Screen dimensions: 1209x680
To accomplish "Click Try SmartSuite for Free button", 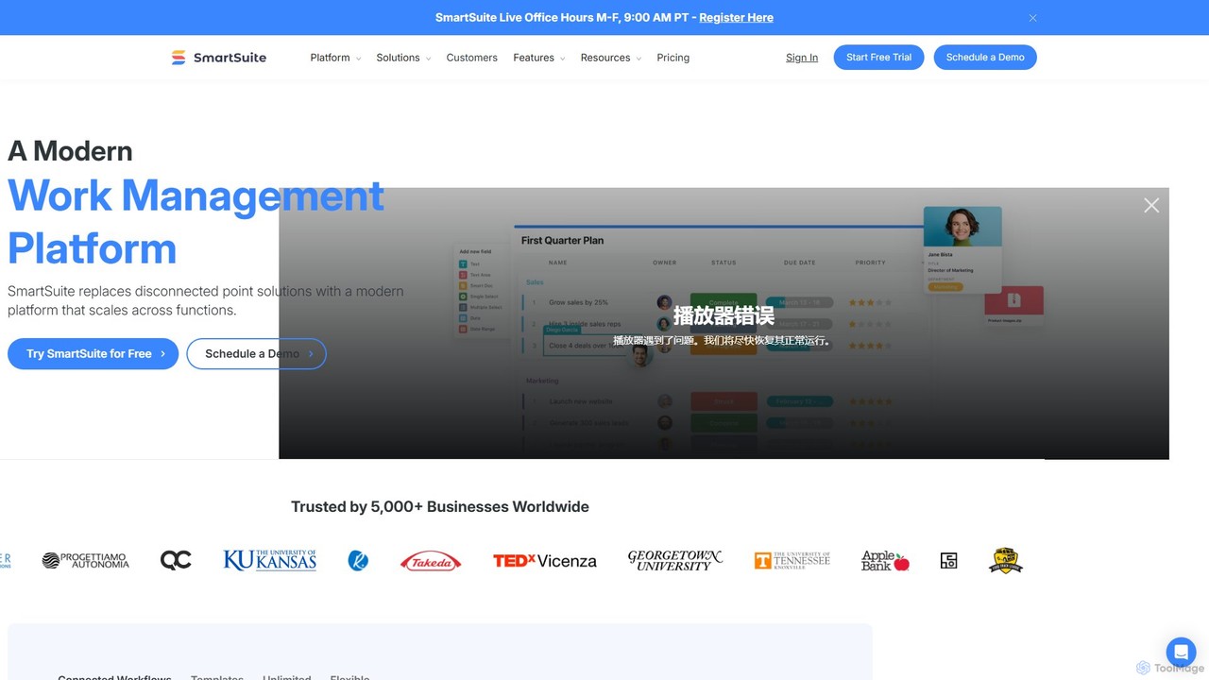I will [x=93, y=353].
